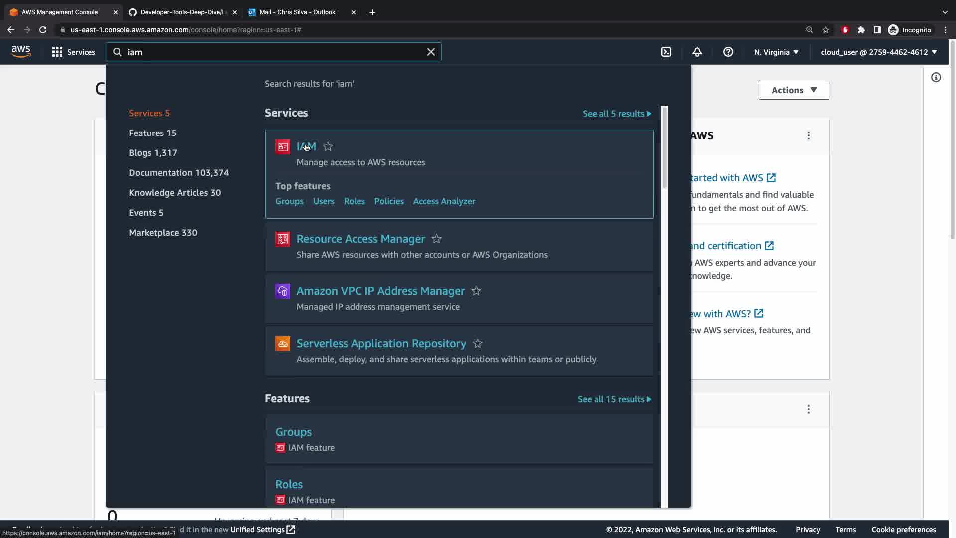This screenshot has width=956, height=538.
Task: Expand the cloud_user account dropdown
Action: [x=878, y=52]
